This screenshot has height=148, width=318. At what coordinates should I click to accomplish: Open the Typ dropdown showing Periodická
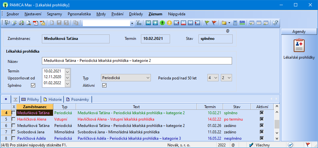coord(126,78)
